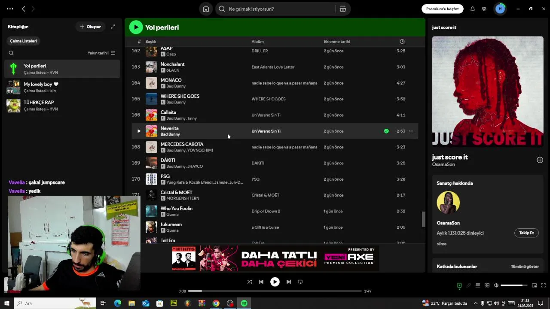Open Gazo artist link under A$AP

click(x=171, y=55)
